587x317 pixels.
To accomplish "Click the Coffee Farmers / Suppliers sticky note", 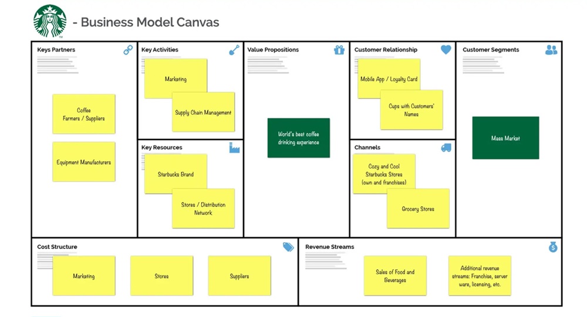I will [84, 114].
